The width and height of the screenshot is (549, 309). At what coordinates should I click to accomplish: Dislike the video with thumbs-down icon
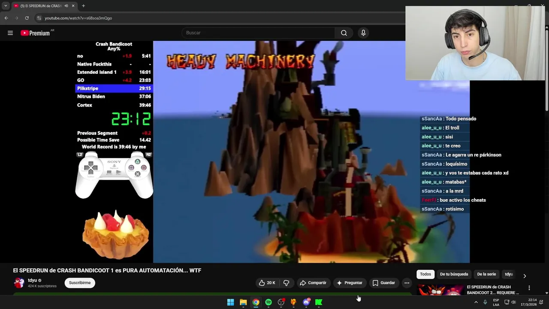[286, 283]
